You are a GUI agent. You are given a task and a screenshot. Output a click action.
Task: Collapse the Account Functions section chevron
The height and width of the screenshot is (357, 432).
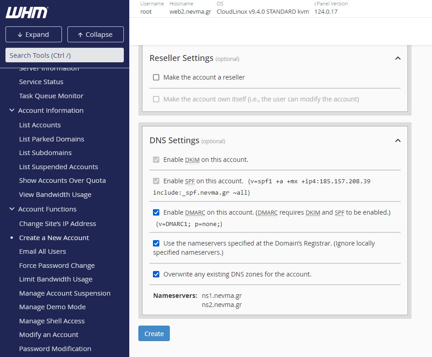tap(12, 209)
